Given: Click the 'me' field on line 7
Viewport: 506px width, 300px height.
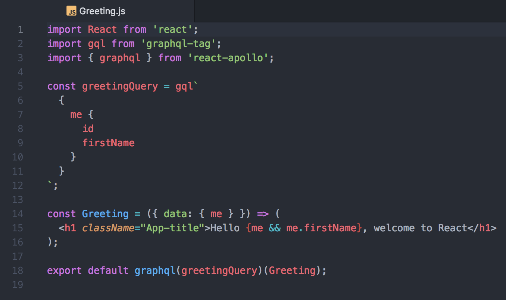Looking at the screenshot, I should [x=76, y=115].
